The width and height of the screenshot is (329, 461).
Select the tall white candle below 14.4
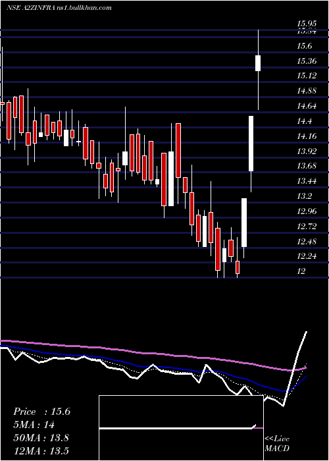251,144
